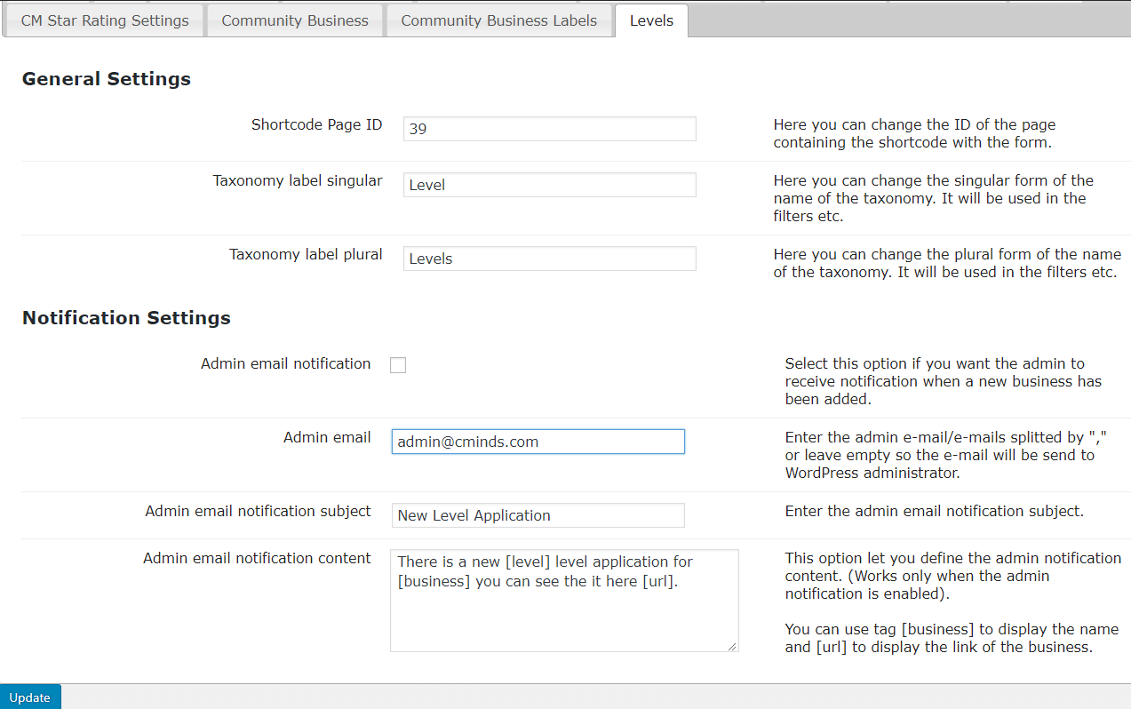Viewport: 1131px width, 709px height.
Task: Enable the Admin email notification checkbox
Action: [398, 365]
